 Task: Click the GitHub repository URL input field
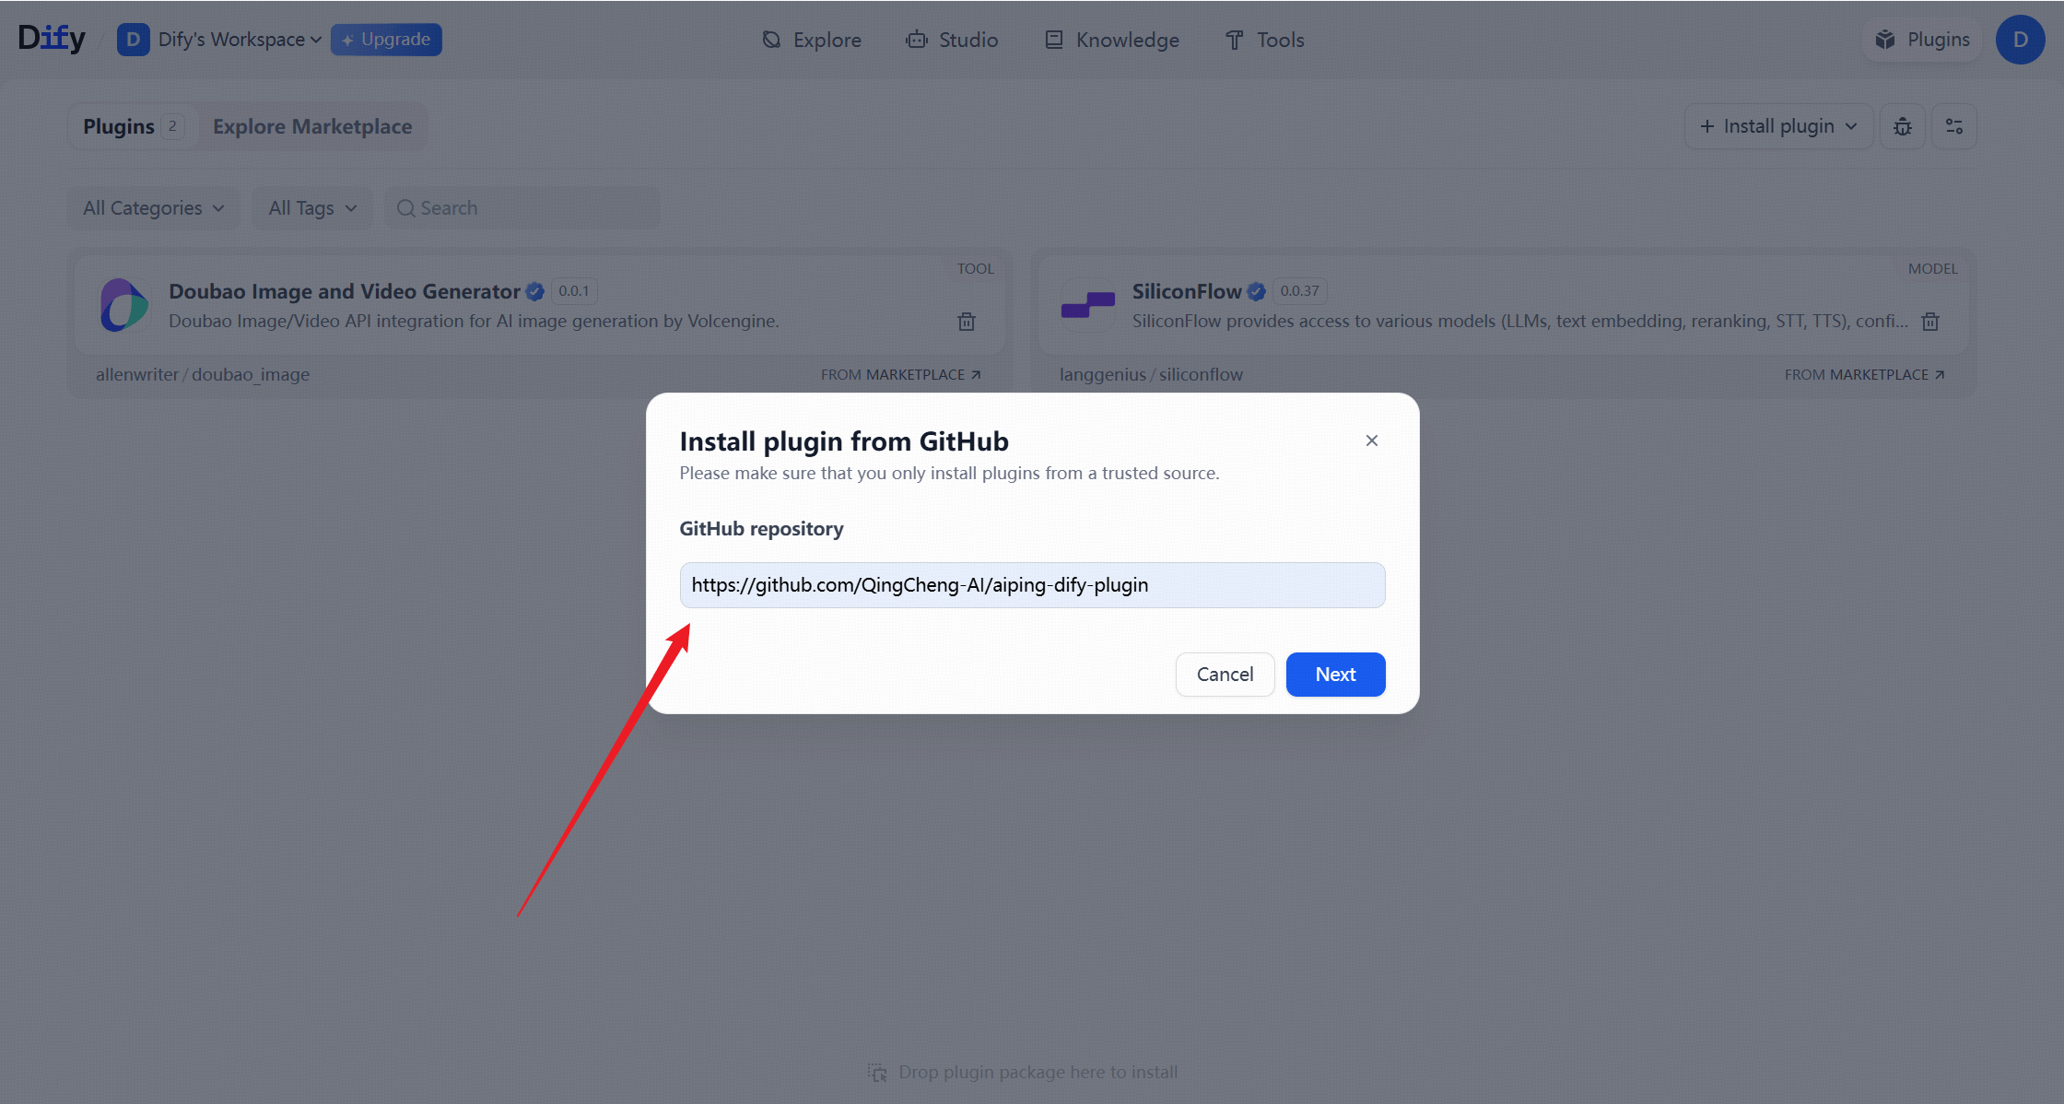pos(1032,585)
